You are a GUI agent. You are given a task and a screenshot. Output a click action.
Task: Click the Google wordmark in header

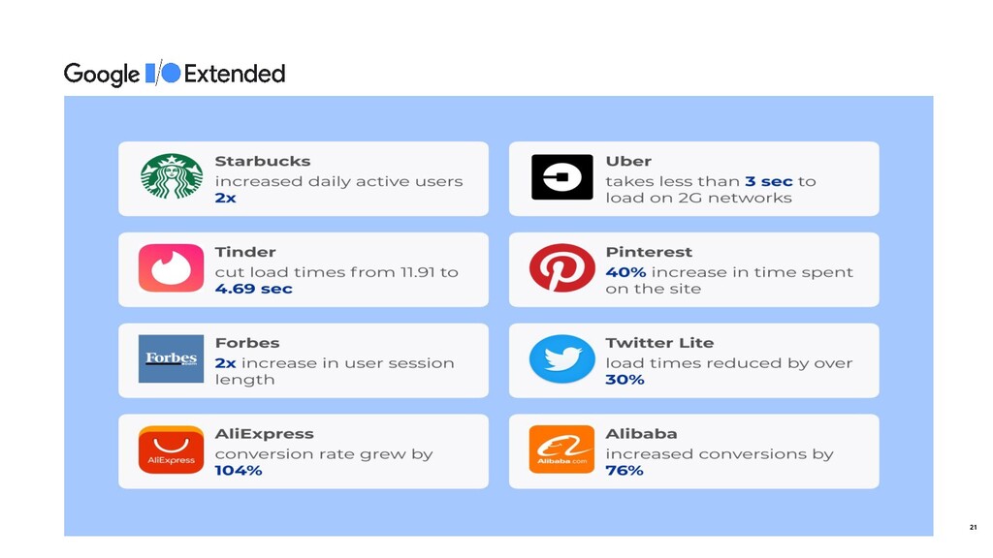(x=101, y=74)
